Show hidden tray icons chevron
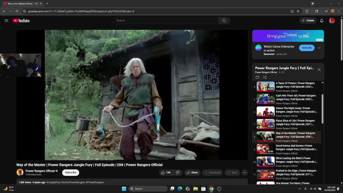This screenshot has width=343, height=193. (300, 189)
